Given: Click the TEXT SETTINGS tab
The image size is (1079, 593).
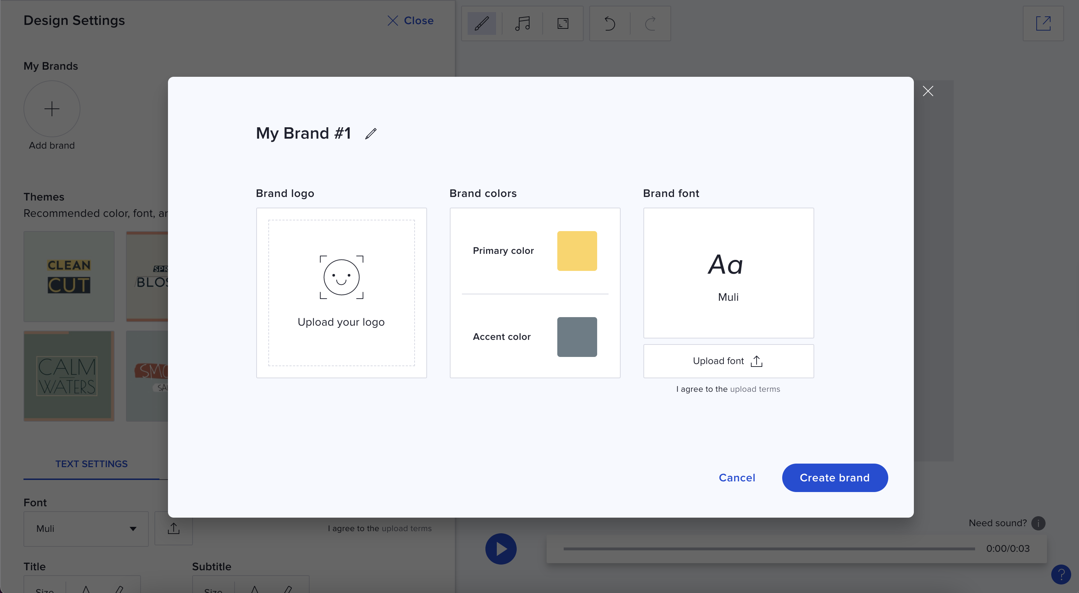Looking at the screenshot, I should coord(91,463).
